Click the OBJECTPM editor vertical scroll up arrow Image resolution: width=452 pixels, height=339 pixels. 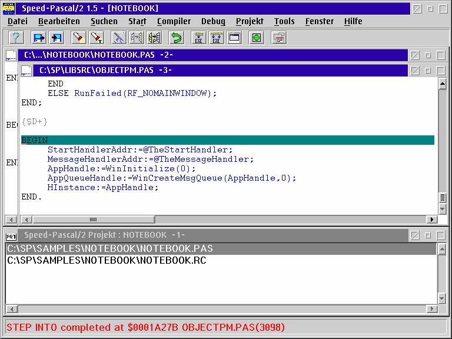pos(443,84)
